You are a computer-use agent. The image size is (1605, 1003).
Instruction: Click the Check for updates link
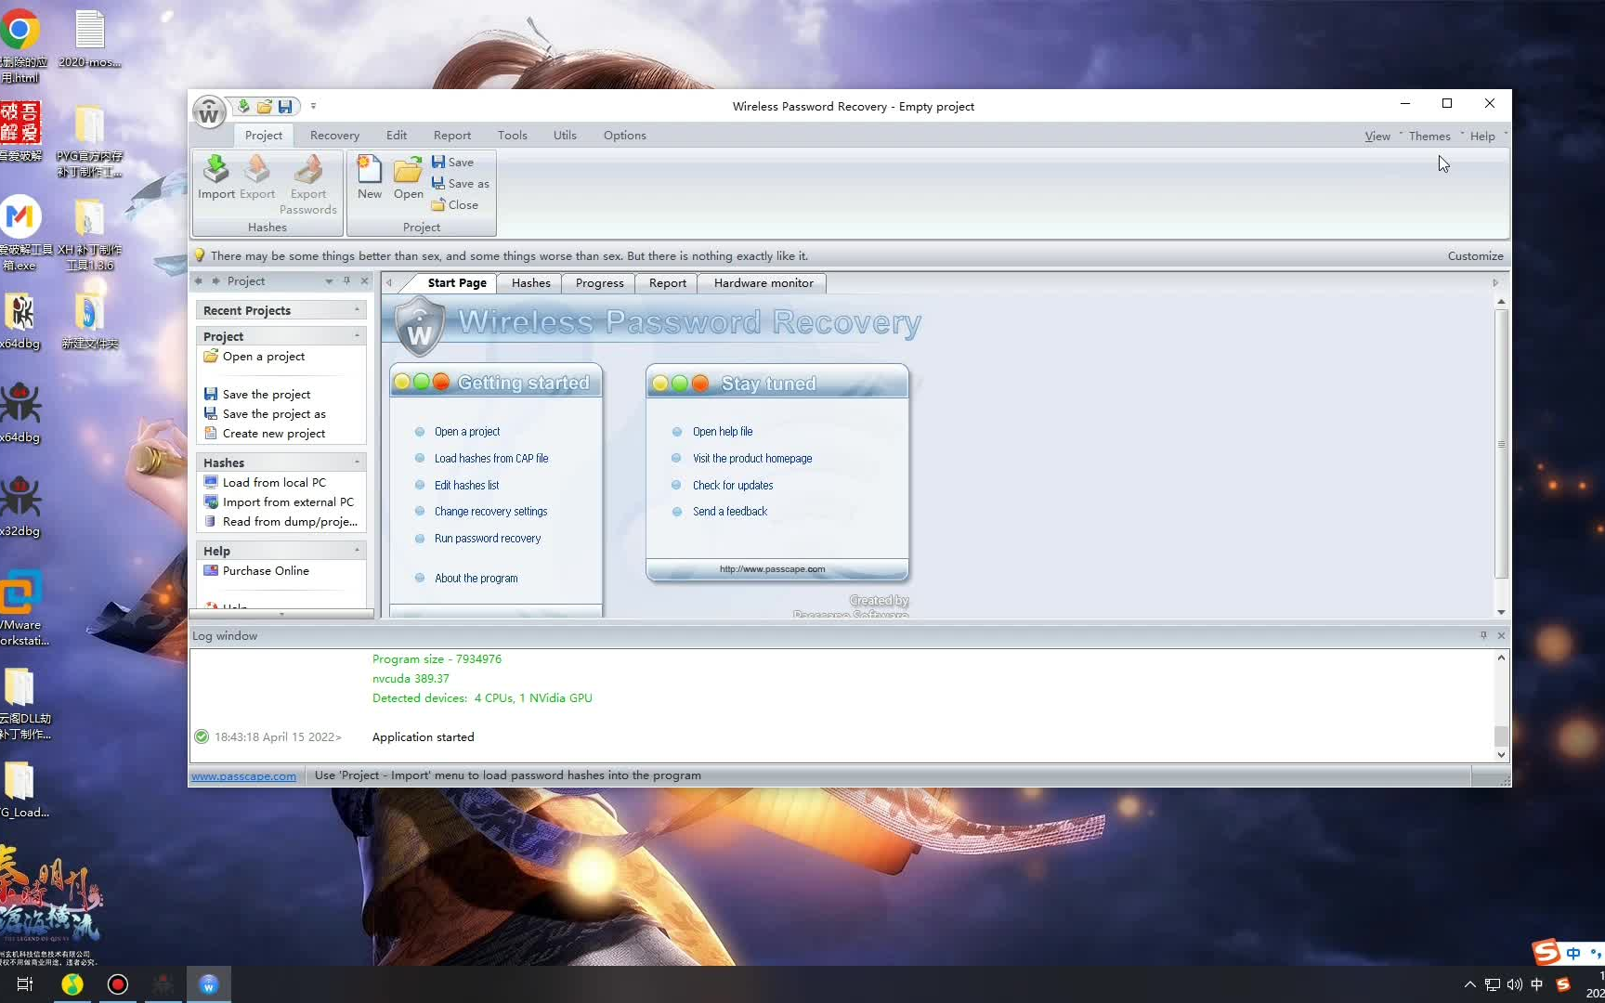tap(732, 486)
